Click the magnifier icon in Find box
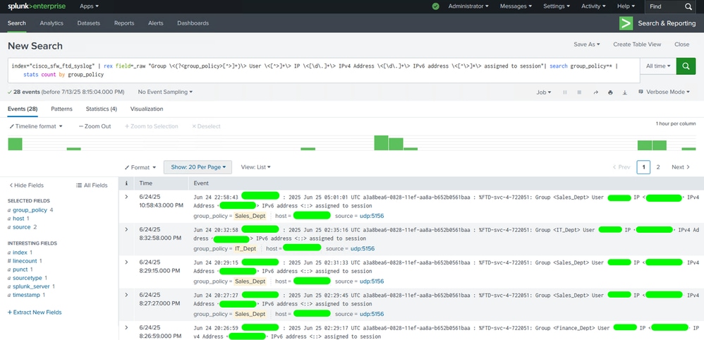The image size is (704, 340). pos(688,6)
